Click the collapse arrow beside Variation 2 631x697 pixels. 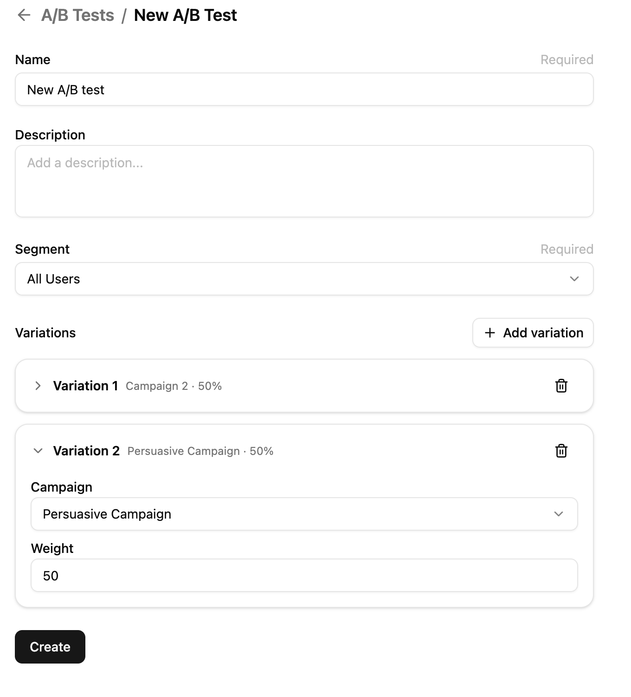click(38, 451)
